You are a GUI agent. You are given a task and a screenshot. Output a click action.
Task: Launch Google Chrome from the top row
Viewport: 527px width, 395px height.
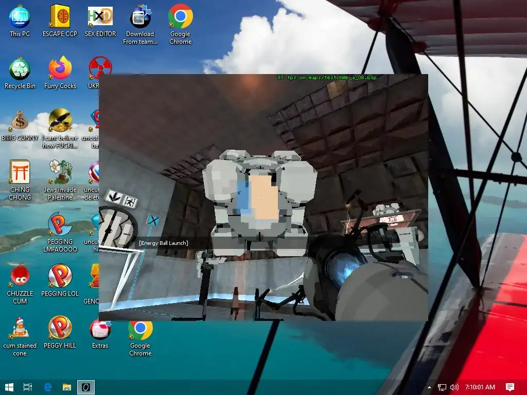coord(181,25)
